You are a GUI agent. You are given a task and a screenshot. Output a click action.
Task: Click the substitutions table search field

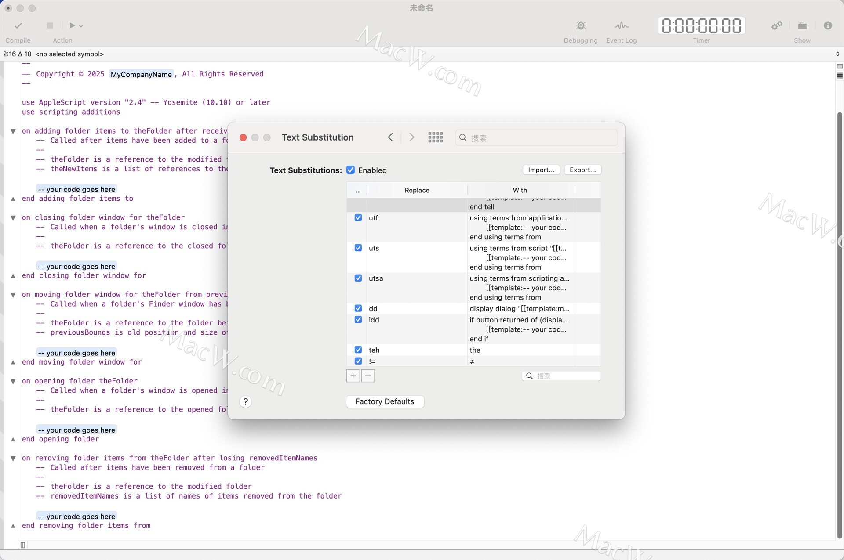tap(561, 376)
